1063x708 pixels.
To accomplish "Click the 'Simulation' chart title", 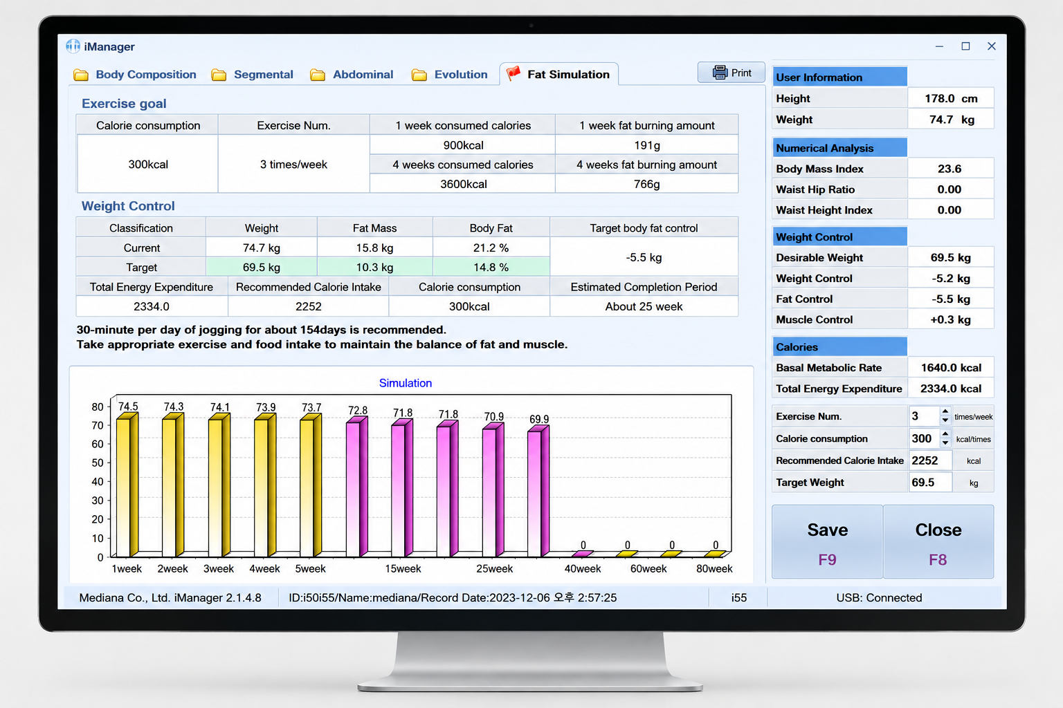I will click(x=406, y=383).
